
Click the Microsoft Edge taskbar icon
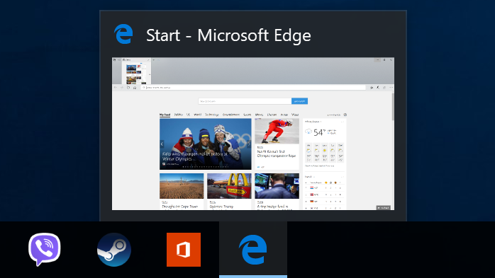253,250
